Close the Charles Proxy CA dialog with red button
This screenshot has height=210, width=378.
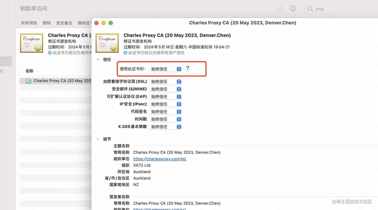click(x=96, y=23)
